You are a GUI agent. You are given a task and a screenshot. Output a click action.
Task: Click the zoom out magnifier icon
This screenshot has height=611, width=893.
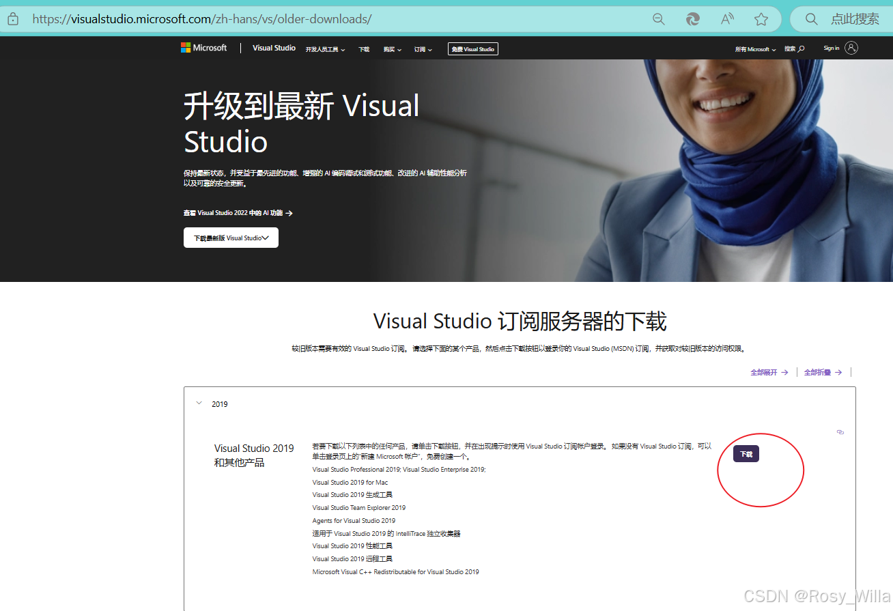pos(659,19)
